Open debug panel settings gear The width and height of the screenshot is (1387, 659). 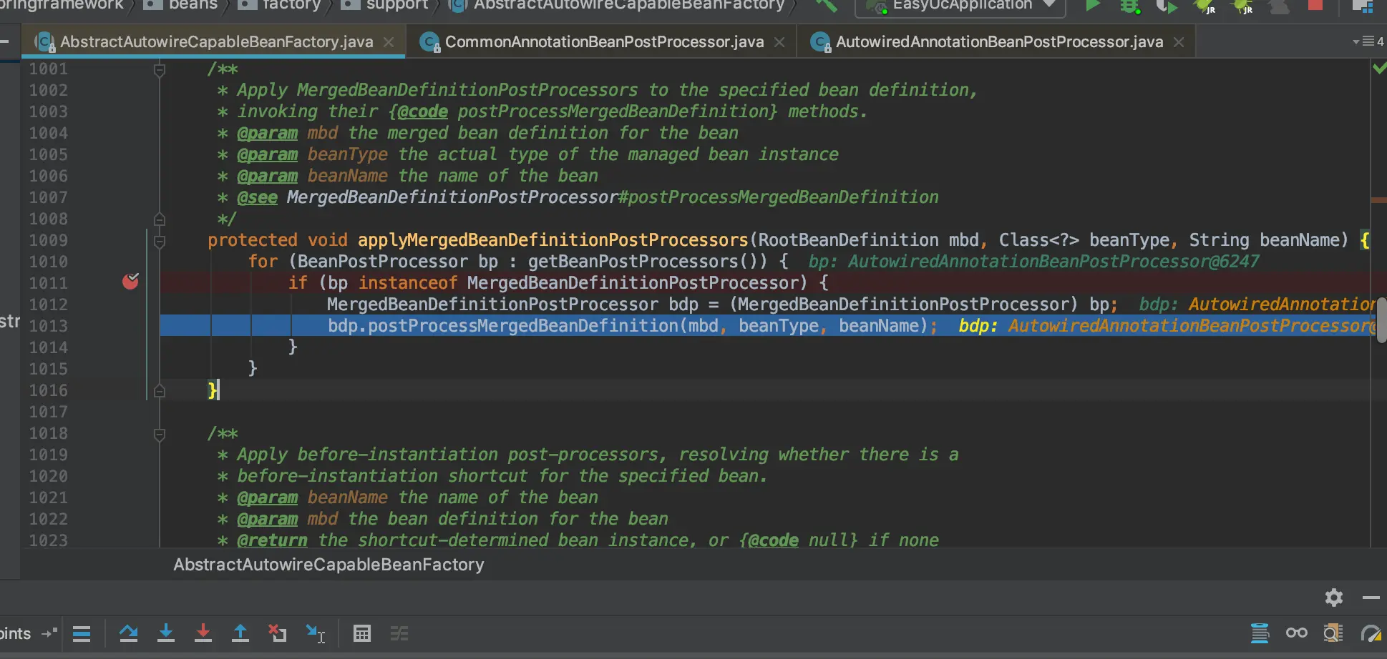click(x=1333, y=597)
